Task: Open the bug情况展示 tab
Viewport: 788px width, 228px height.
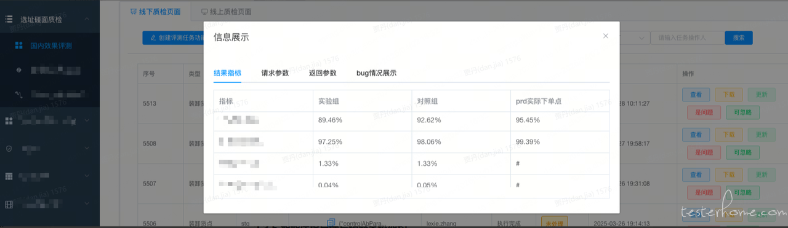Action: (x=376, y=73)
